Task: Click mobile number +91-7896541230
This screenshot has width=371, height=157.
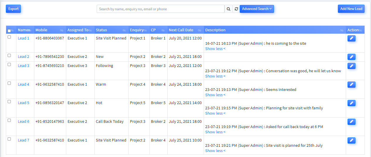Action: [x=50, y=57]
